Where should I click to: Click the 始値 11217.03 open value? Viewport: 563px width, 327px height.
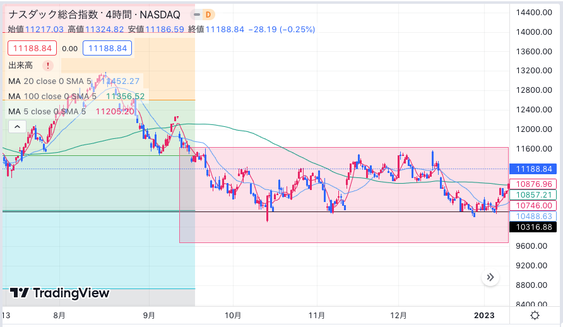click(x=35, y=30)
